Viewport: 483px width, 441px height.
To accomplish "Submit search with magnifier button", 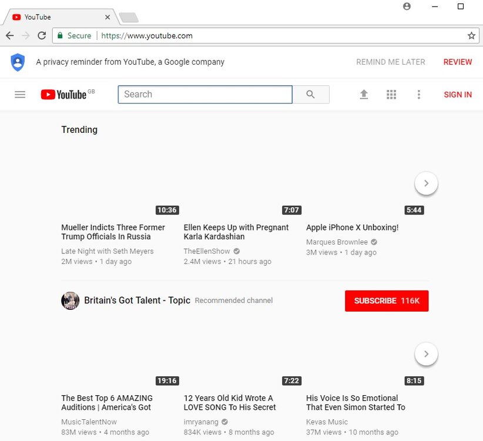I will click(310, 94).
